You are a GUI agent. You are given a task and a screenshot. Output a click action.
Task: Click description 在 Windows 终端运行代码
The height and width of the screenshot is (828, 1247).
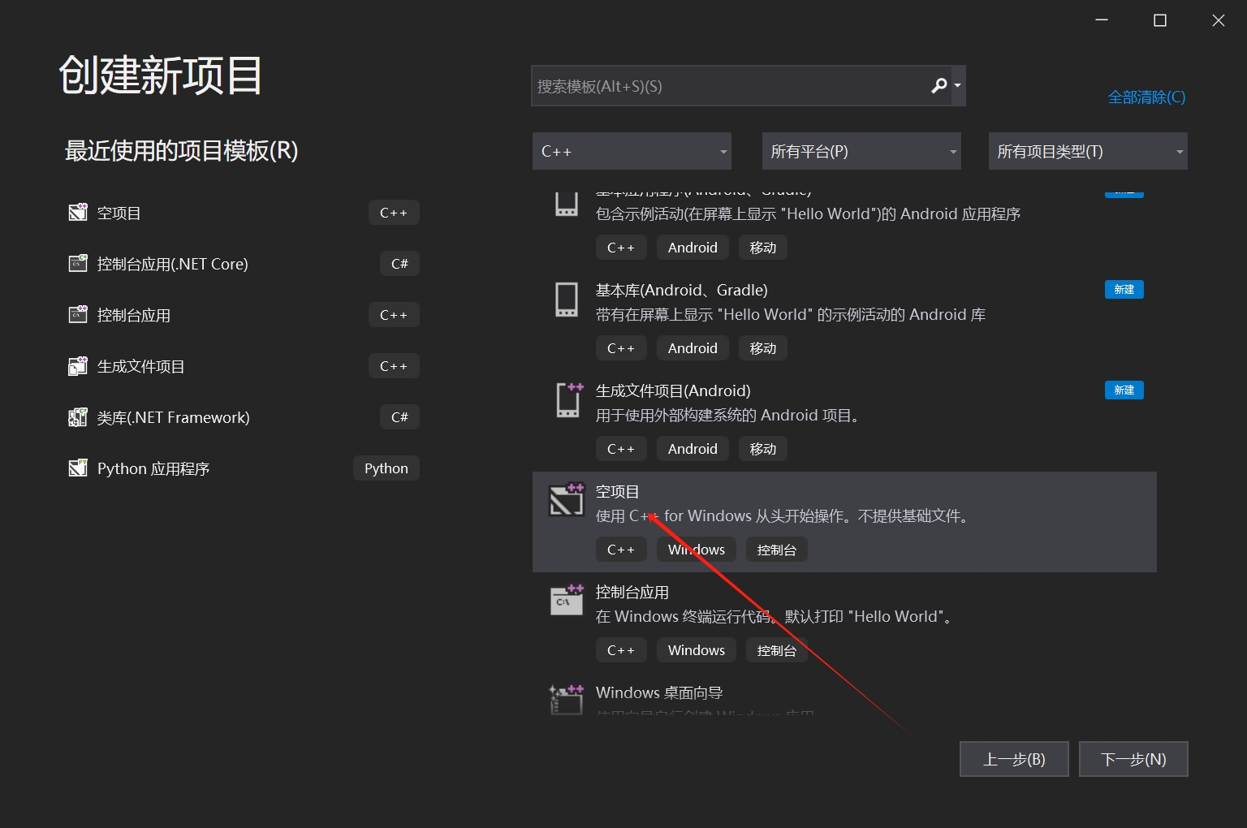coord(775,616)
